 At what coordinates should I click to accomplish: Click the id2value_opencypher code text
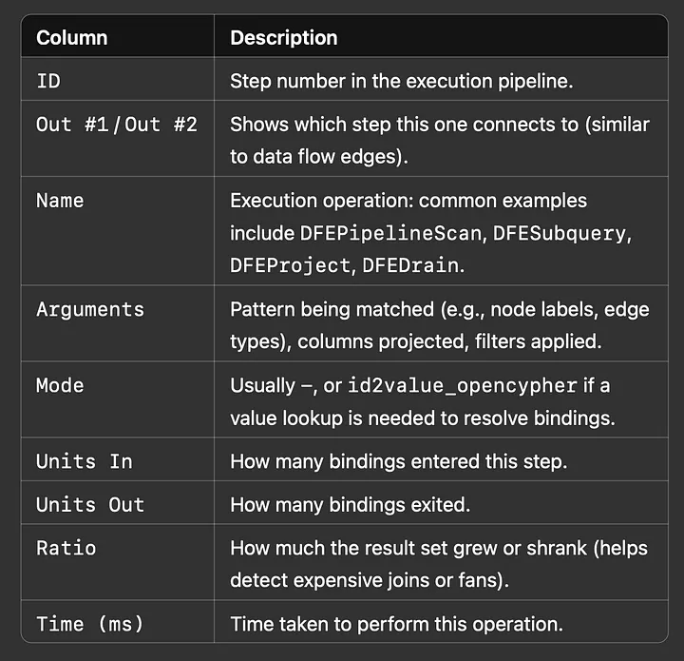463,386
